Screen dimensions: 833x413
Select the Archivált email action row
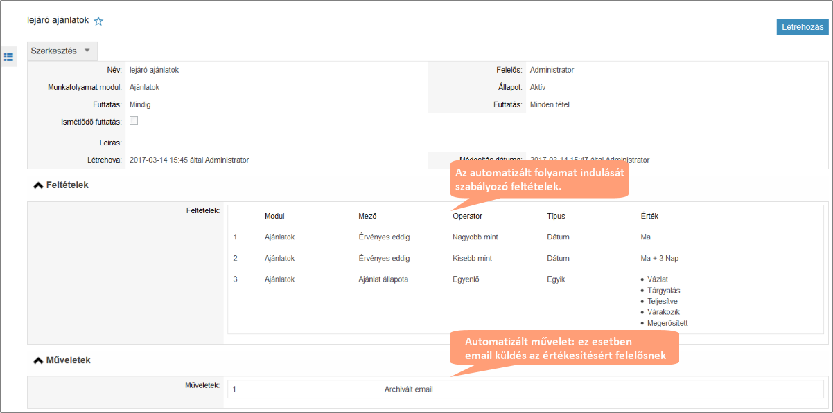[x=408, y=389]
